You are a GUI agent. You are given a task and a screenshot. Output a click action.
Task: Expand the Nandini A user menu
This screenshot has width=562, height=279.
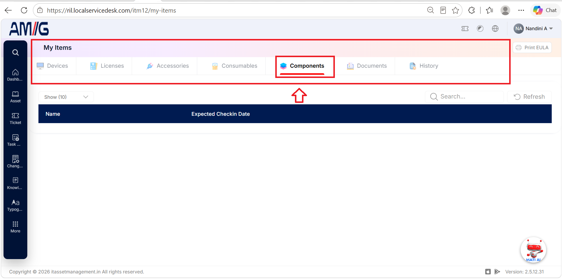pyautogui.click(x=533, y=28)
